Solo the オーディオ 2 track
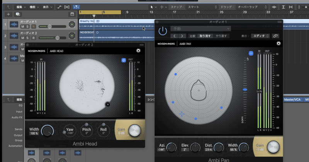Screen dimensions: 309x162 tap(27, 38)
